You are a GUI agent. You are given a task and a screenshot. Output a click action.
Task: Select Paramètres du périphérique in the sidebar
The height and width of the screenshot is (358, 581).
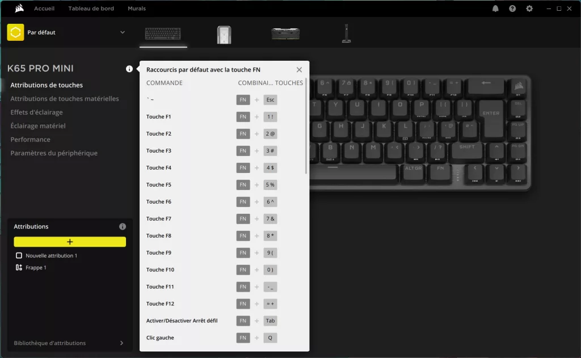53,153
